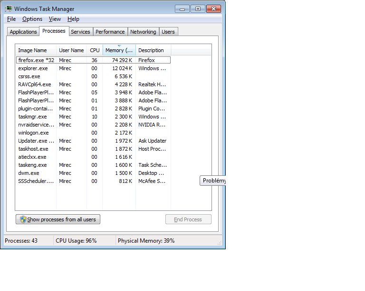Click the shield icon on Show processes button
This screenshot has height=291, width=365.
coord(23,219)
